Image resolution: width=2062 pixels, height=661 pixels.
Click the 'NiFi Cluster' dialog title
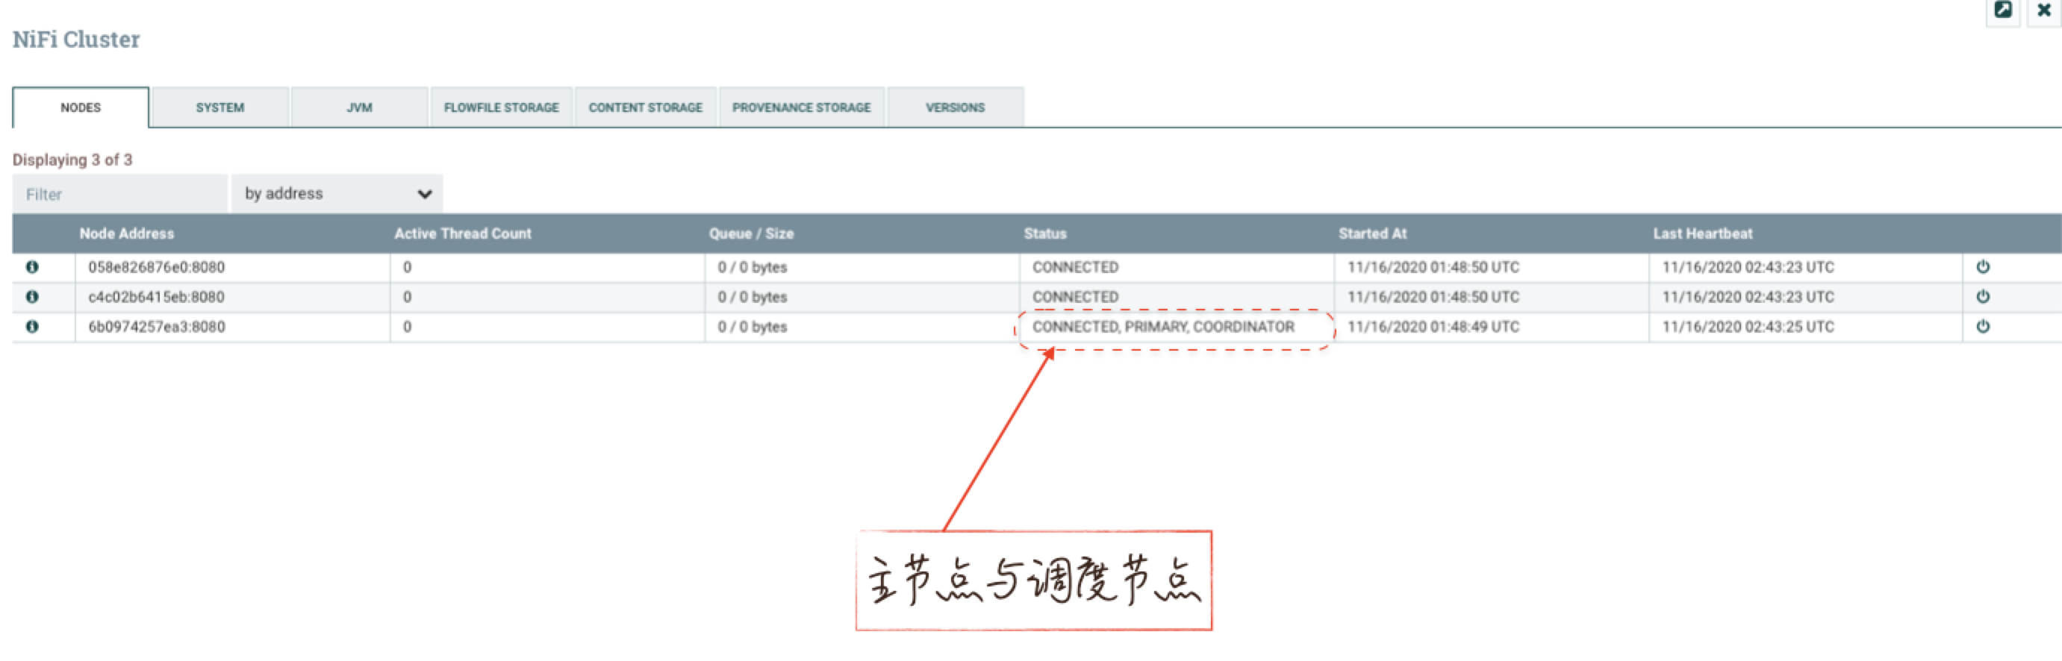pyautogui.click(x=76, y=40)
